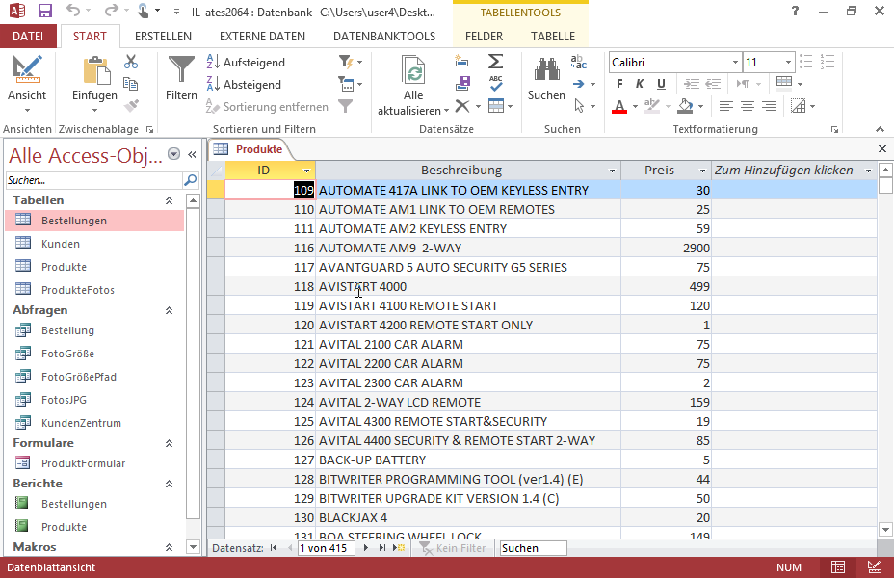Click the Go To arrow icon

(579, 84)
